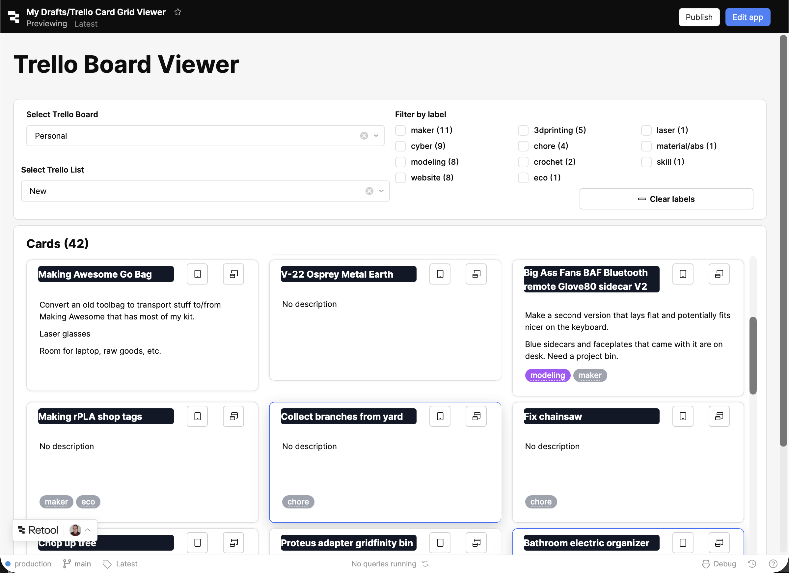789x573 pixels.
Task: Click the user avatar in Retool badge
Action: [x=75, y=530]
